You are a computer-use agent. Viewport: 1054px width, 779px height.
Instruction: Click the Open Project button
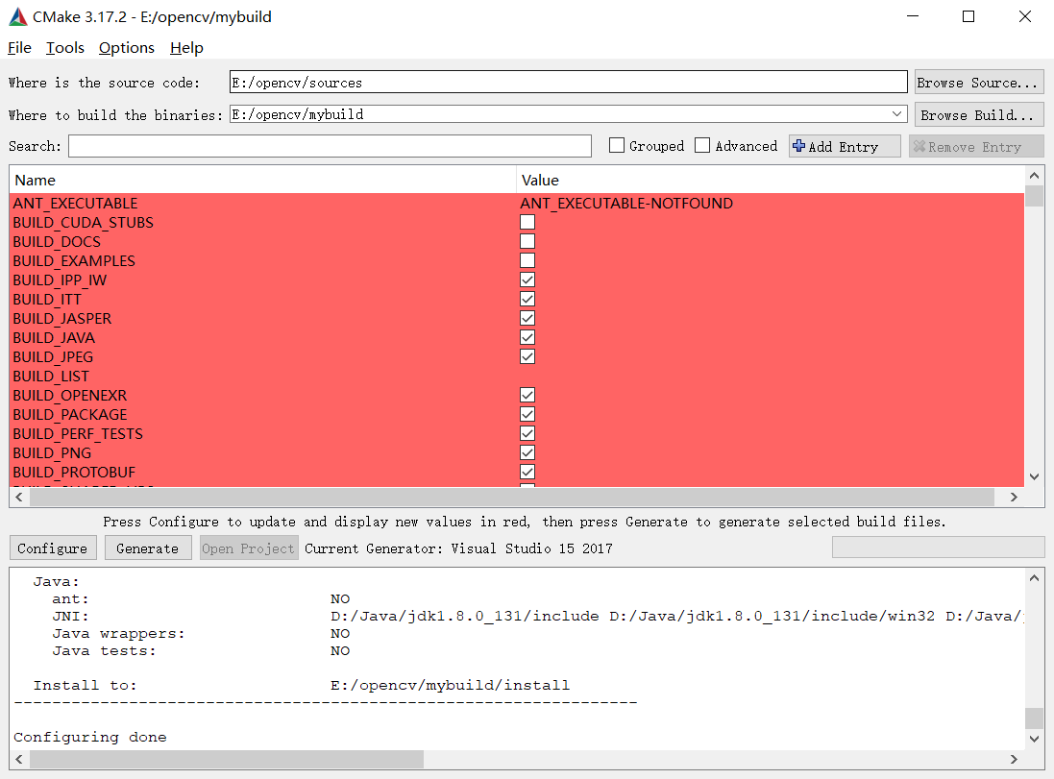pos(249,548)
